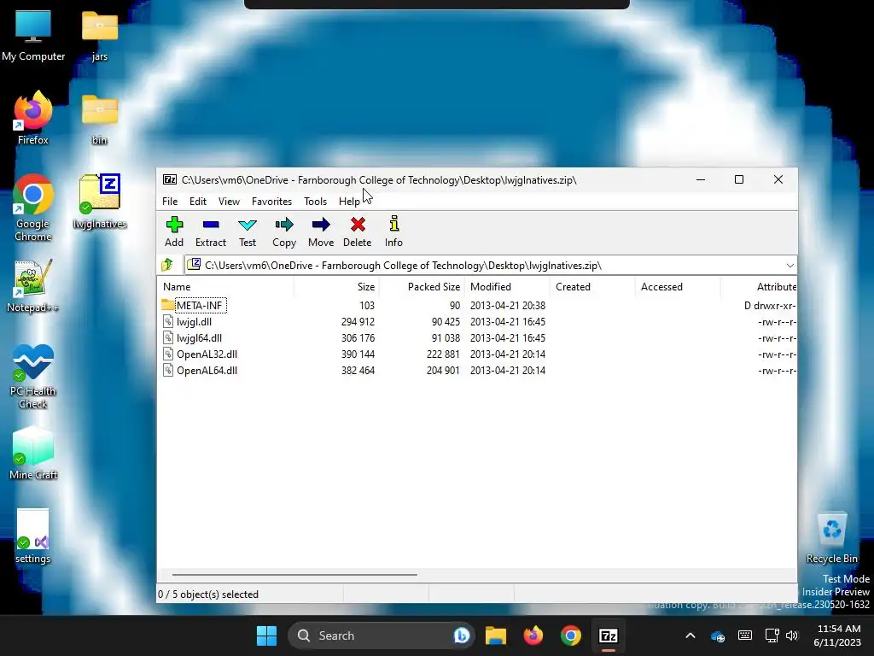Open Notepad++ desktop shortcut
Viewport: 874px width, 656px height.
[33, 285]
